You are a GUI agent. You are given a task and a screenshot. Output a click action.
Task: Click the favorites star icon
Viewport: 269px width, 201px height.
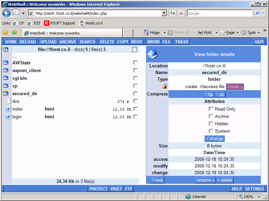(x=5, y=32)
